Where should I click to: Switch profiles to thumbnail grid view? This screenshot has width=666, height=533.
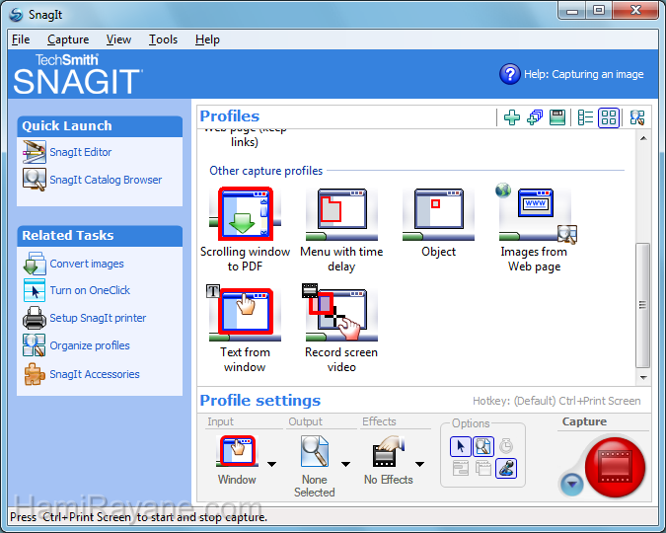(609, 117)
